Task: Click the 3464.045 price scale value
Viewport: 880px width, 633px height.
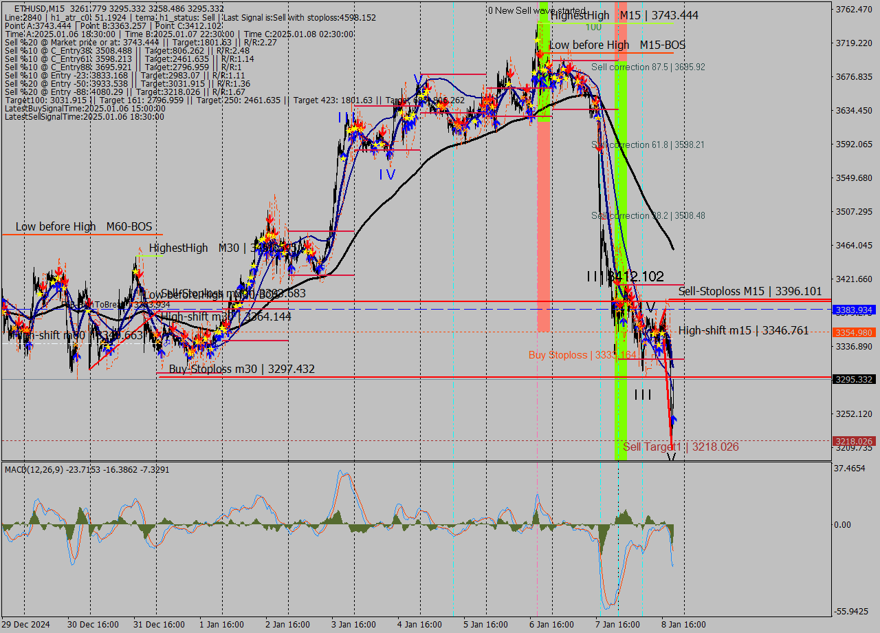Action: (x=853, y=246)
